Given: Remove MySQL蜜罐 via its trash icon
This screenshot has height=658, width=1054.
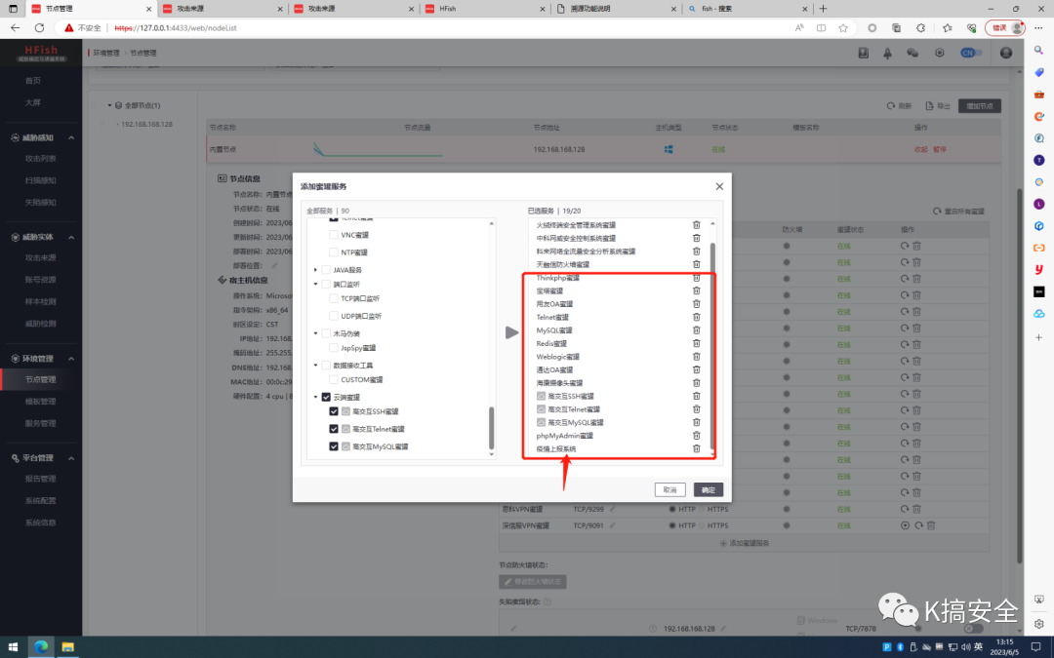Looking at the screenshot, I should [x=697, y=330].
